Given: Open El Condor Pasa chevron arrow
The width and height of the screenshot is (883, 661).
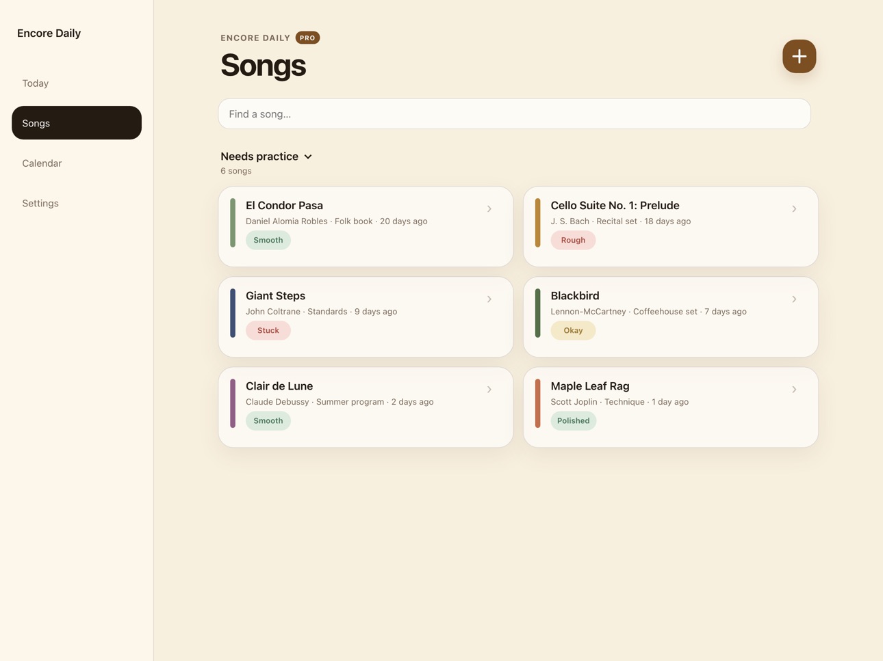Looking at the screenshot, I should 489,208.
